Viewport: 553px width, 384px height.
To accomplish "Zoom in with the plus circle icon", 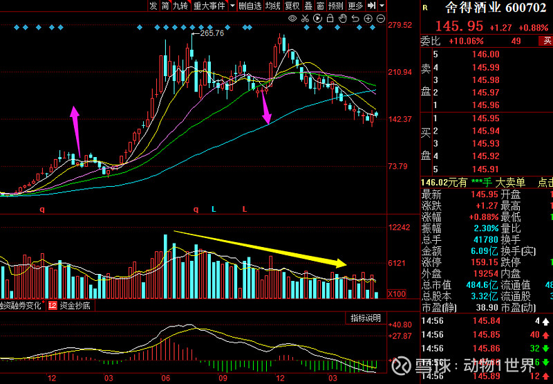I will pos(368,19).
